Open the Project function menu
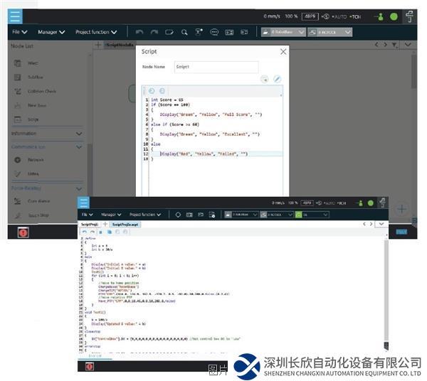The width and height of the screenshot is (427, 381). click(96, 32)
